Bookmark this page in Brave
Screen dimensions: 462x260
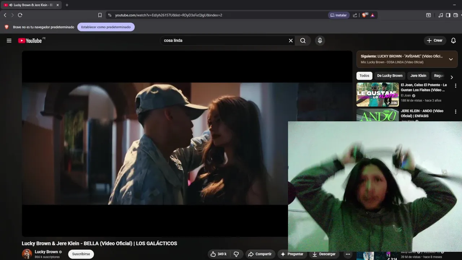click(x=100, y=15)
